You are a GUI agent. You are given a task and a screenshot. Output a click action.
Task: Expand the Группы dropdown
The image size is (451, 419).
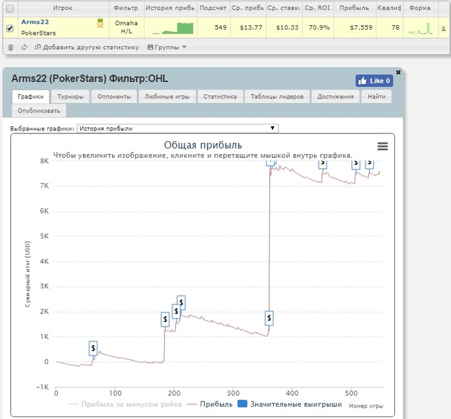point(167,47)
